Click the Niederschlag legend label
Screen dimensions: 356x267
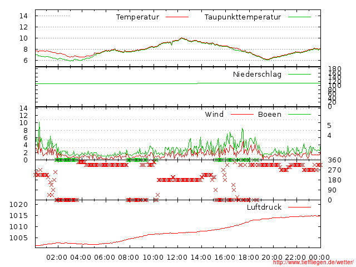click(257, 75)
